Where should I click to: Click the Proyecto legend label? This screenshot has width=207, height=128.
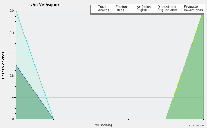coord(191,7)
